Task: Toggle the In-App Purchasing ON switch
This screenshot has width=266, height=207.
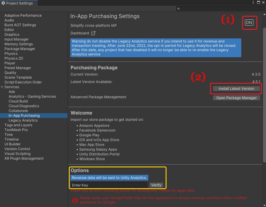Action: pos(249,23)
